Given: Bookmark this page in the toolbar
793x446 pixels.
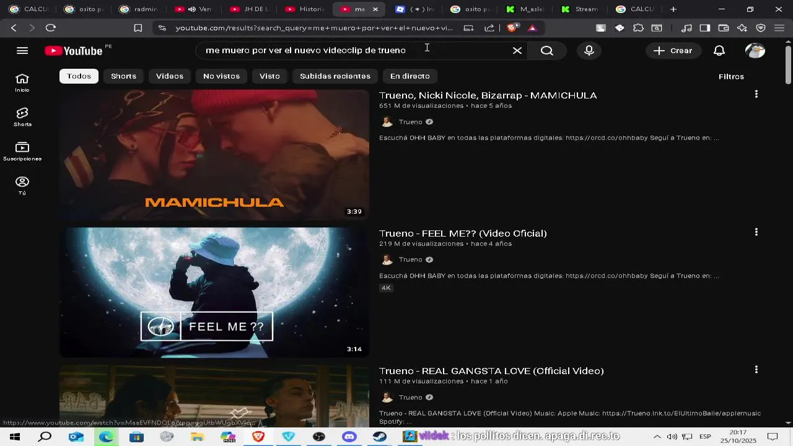Looking at the screenshot, I should click(138, 28).
